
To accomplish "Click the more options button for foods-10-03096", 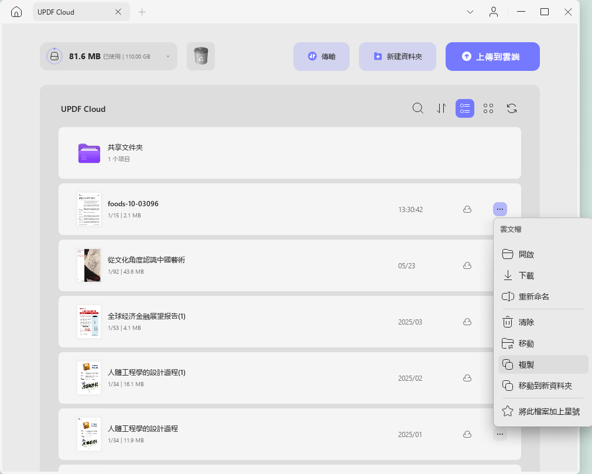I will point(500,209).
